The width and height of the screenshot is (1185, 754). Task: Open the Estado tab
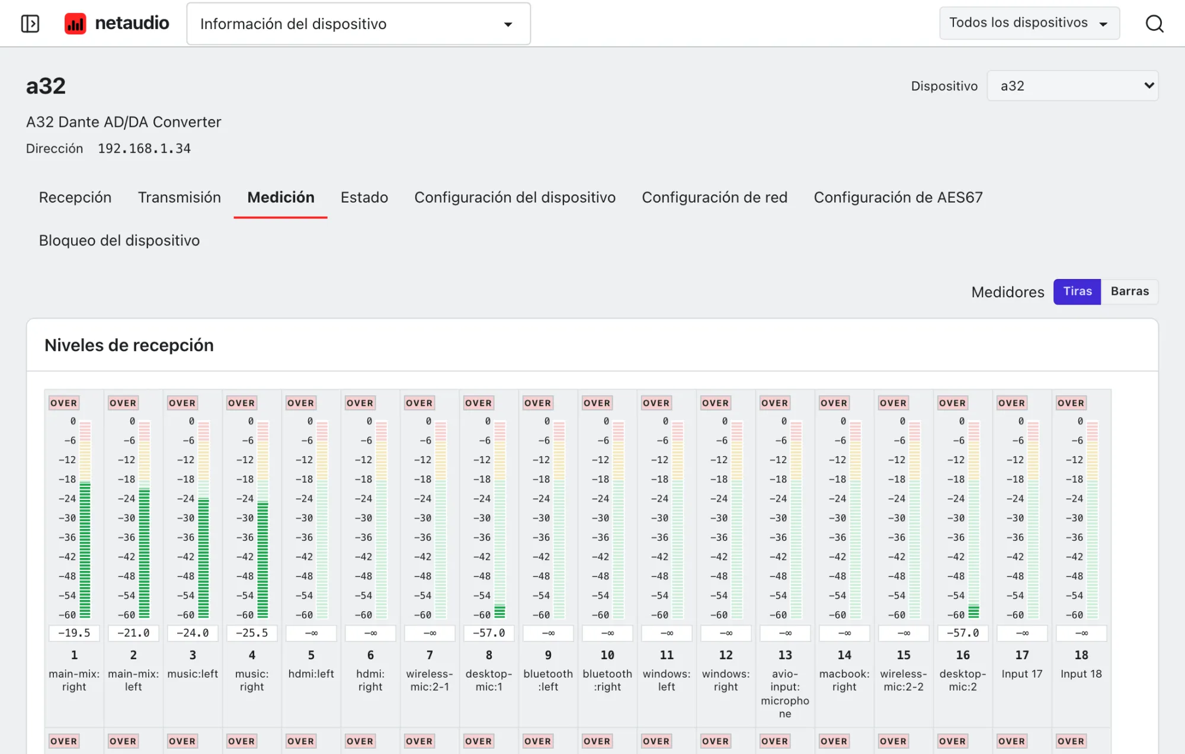coord(364,197)
